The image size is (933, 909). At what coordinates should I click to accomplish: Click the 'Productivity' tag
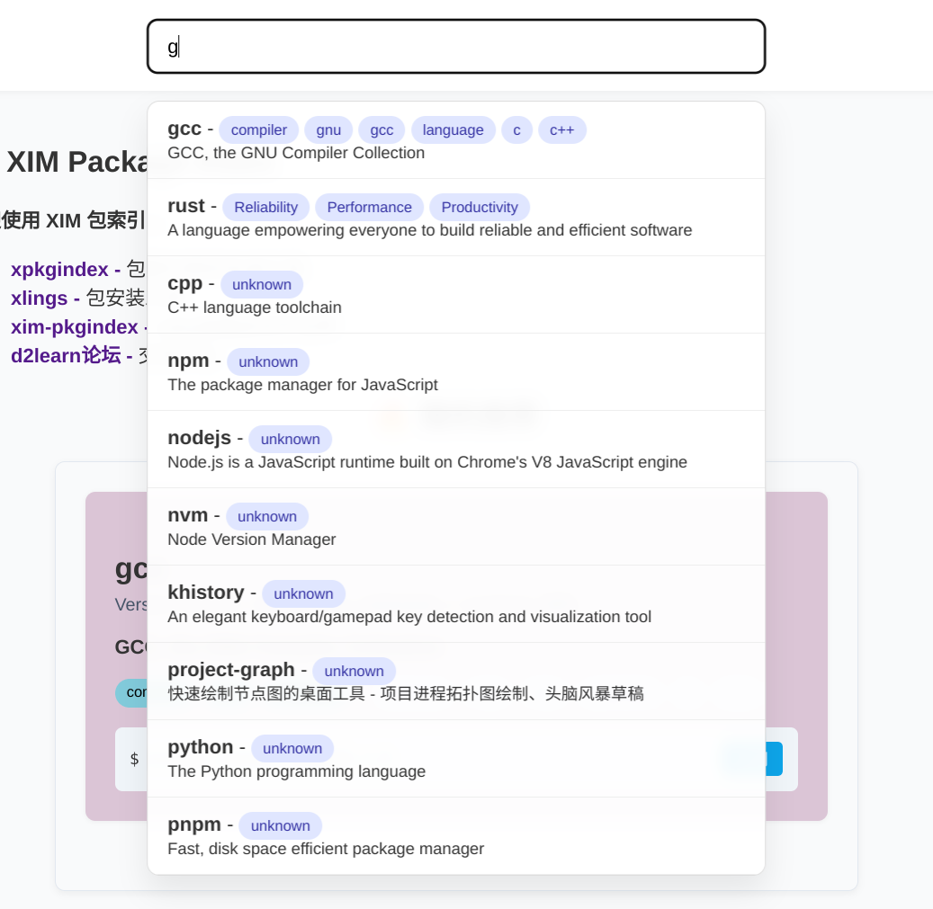[x=480, y=207]
